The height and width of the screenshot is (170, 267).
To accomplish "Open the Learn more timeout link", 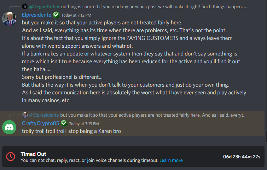I will tap(171, 160).
